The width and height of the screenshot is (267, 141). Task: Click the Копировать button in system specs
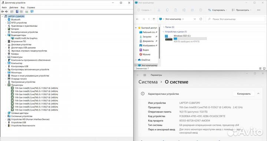point(244,94)
